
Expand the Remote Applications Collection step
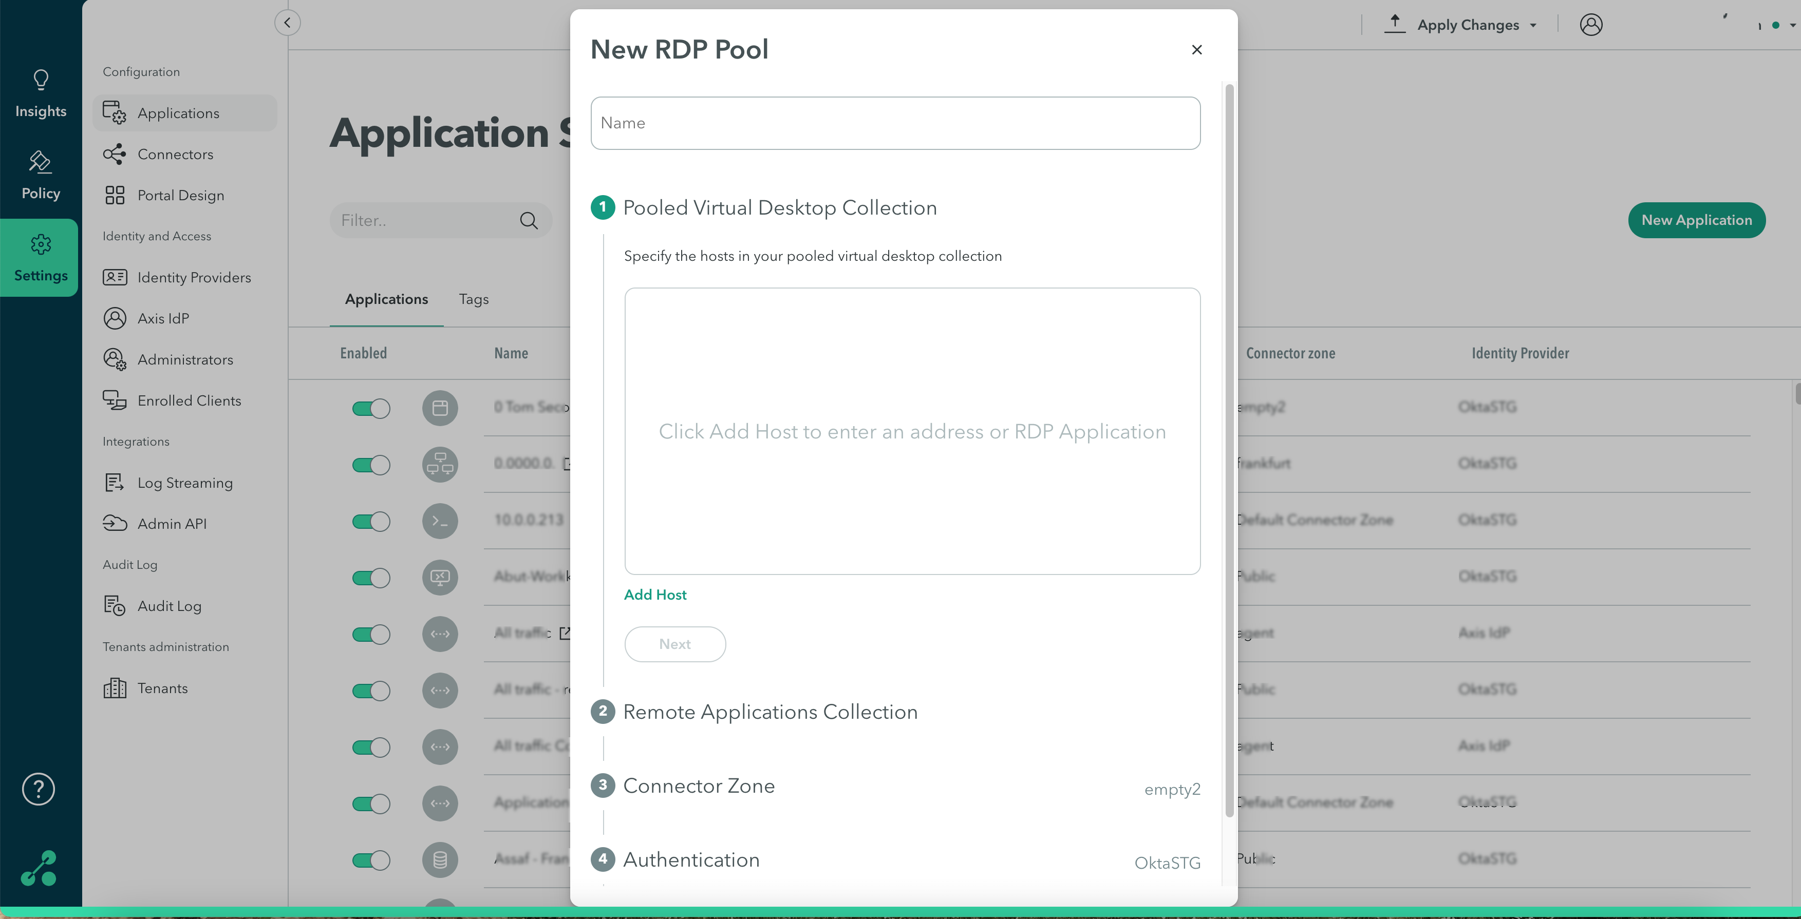(770, 712)
